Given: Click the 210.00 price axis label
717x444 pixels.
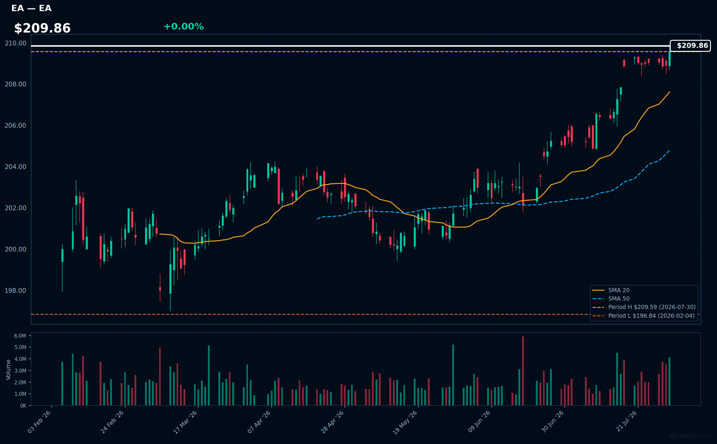Looking at the screenshot, I should pos(16,43).
